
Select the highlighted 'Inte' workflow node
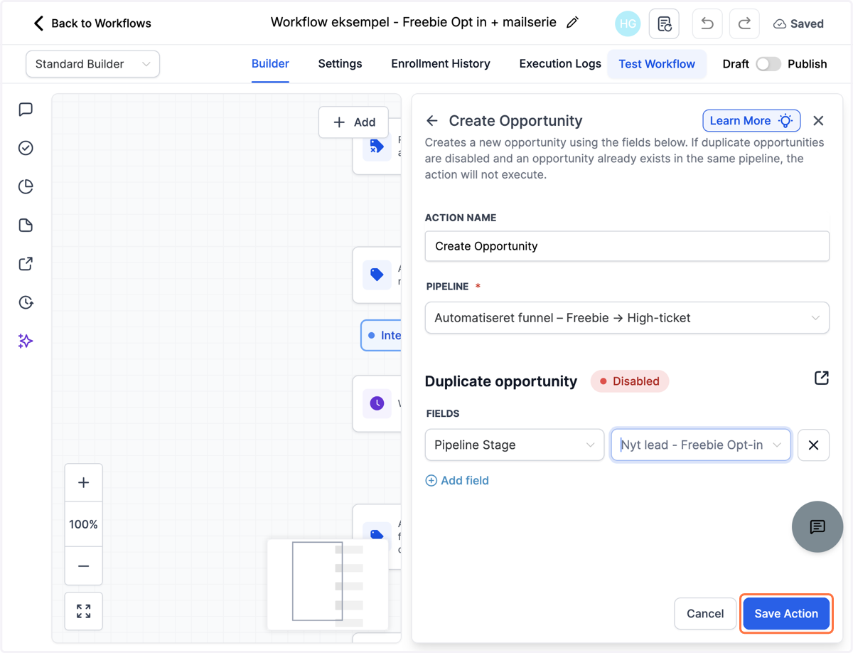click(x=382, y=336)
